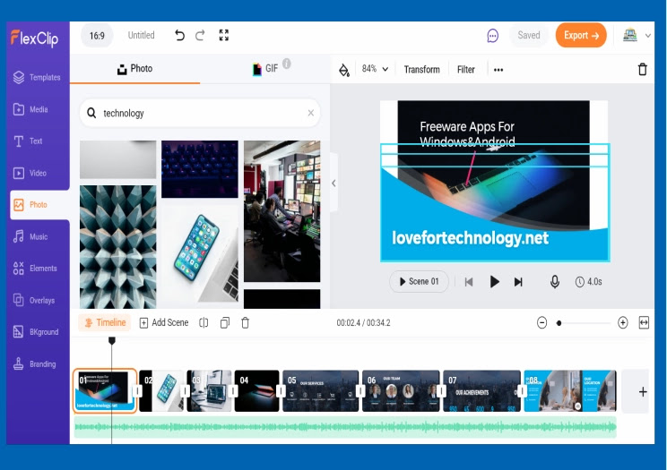Select scene 06 Our Team
This screenshot has width=667, height=470.
pos(400,391)
